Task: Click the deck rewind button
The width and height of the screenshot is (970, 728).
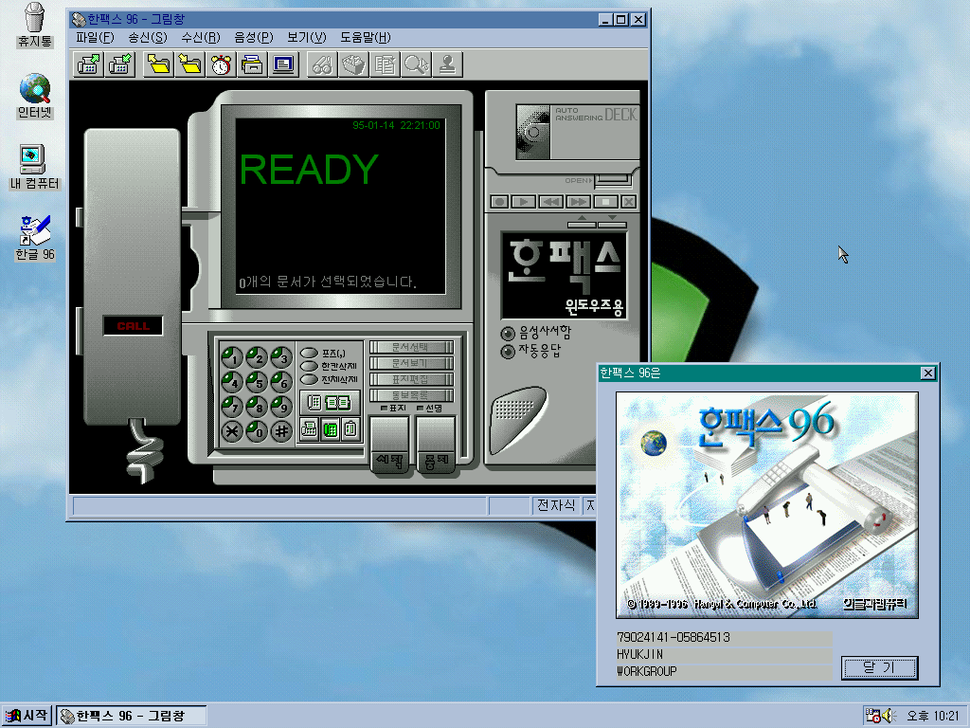Action: [x=550, y=202]
